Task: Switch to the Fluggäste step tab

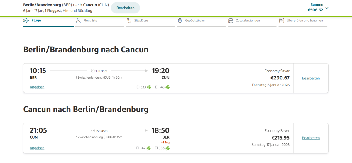Action: coord(90,21)
